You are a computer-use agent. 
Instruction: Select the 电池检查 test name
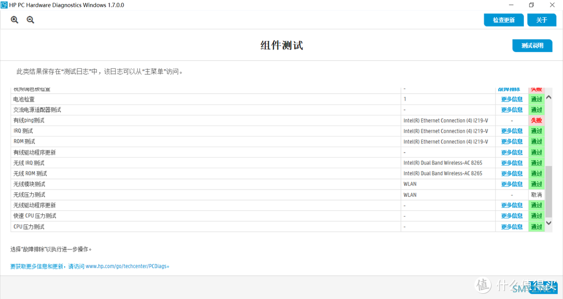pos(24,99)
